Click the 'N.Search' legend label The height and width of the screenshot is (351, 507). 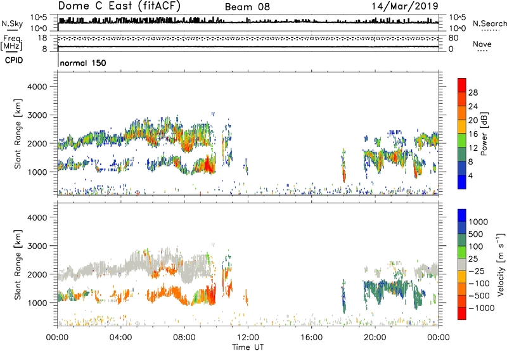point(489,23)
